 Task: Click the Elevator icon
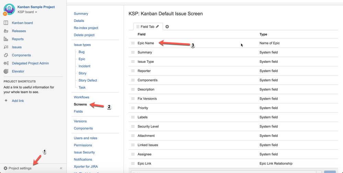[x=6, y=71]
